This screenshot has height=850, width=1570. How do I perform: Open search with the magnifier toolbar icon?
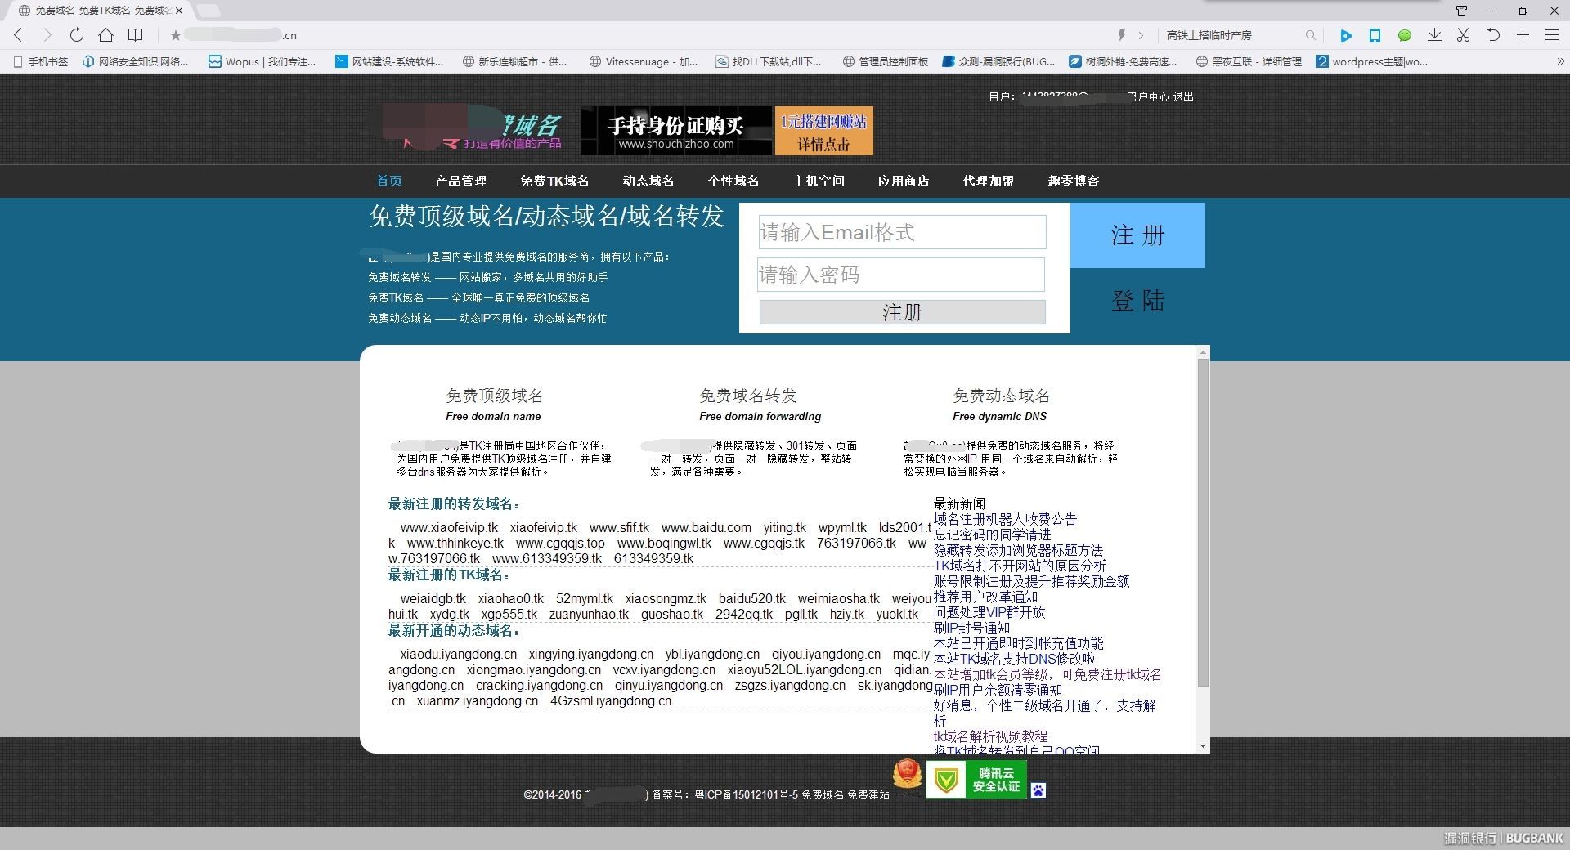click(1310, 35)
